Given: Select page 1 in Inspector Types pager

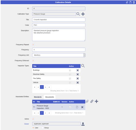Looking at the screenshot, I should (42, 87).
